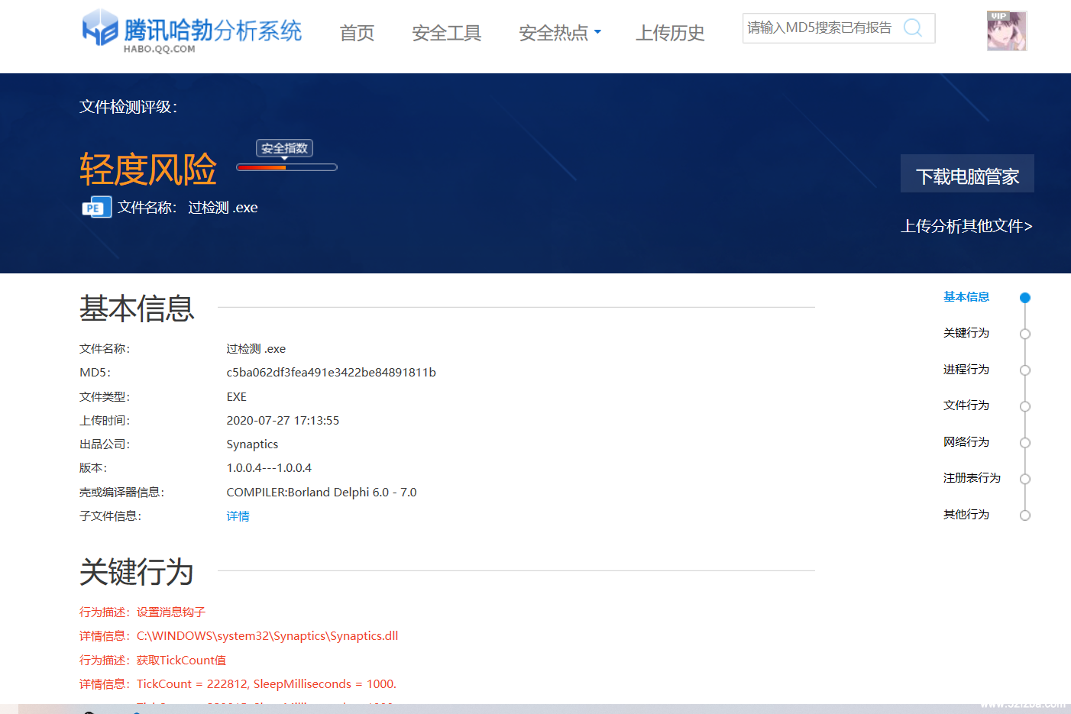Select the 注册表行为 timeline dot
The image size is (1071, 714).
(x=1025, y=479)
